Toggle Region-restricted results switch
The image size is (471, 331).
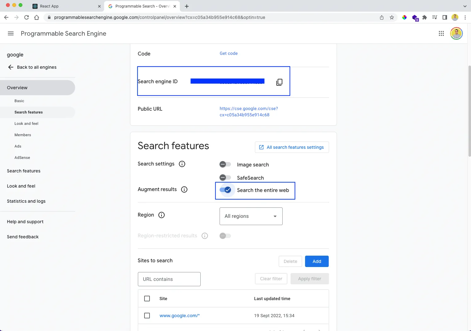point(225,236)
